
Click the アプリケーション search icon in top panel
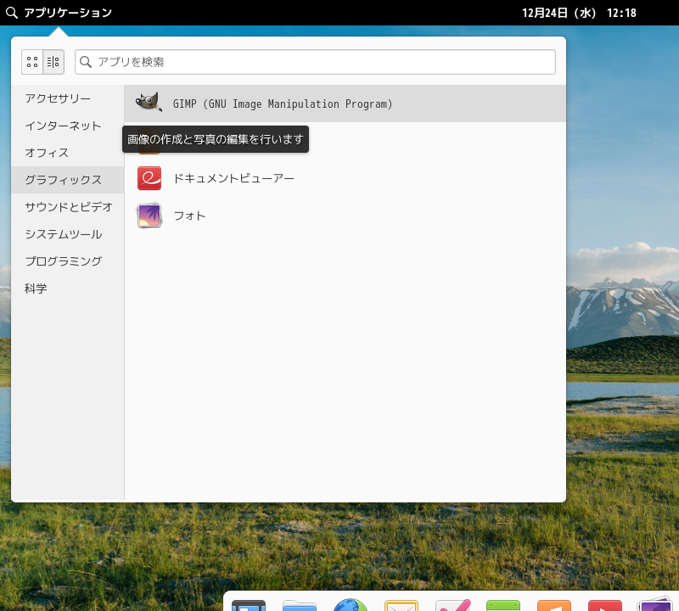click(x=12, y=13)
